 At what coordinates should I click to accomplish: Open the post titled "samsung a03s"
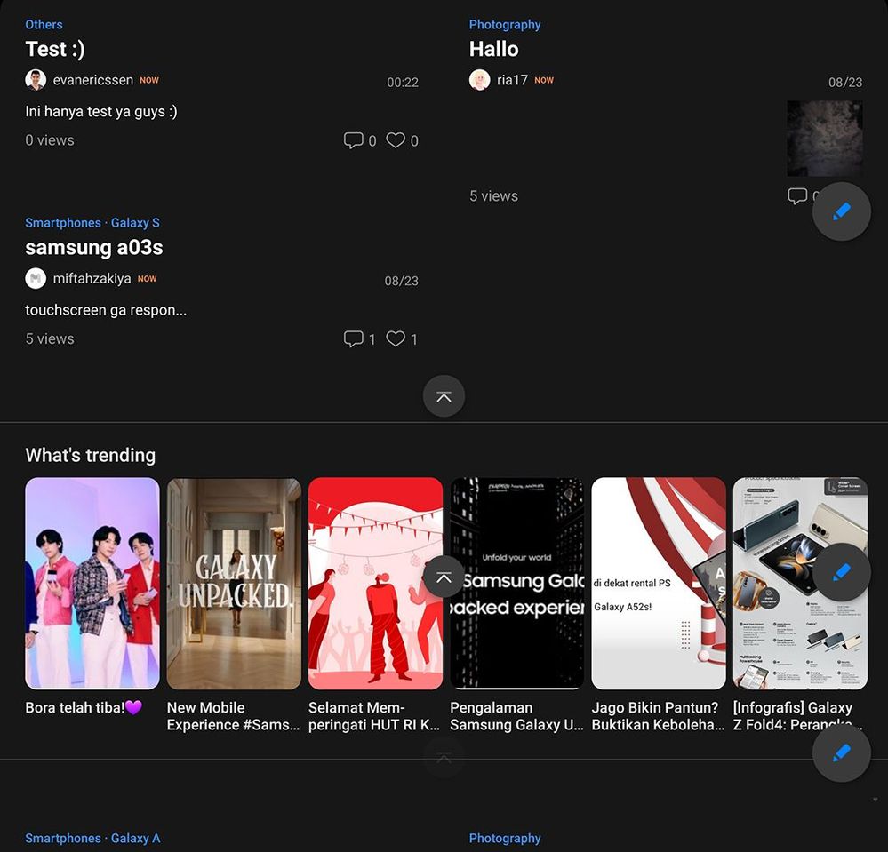(94, 247)
